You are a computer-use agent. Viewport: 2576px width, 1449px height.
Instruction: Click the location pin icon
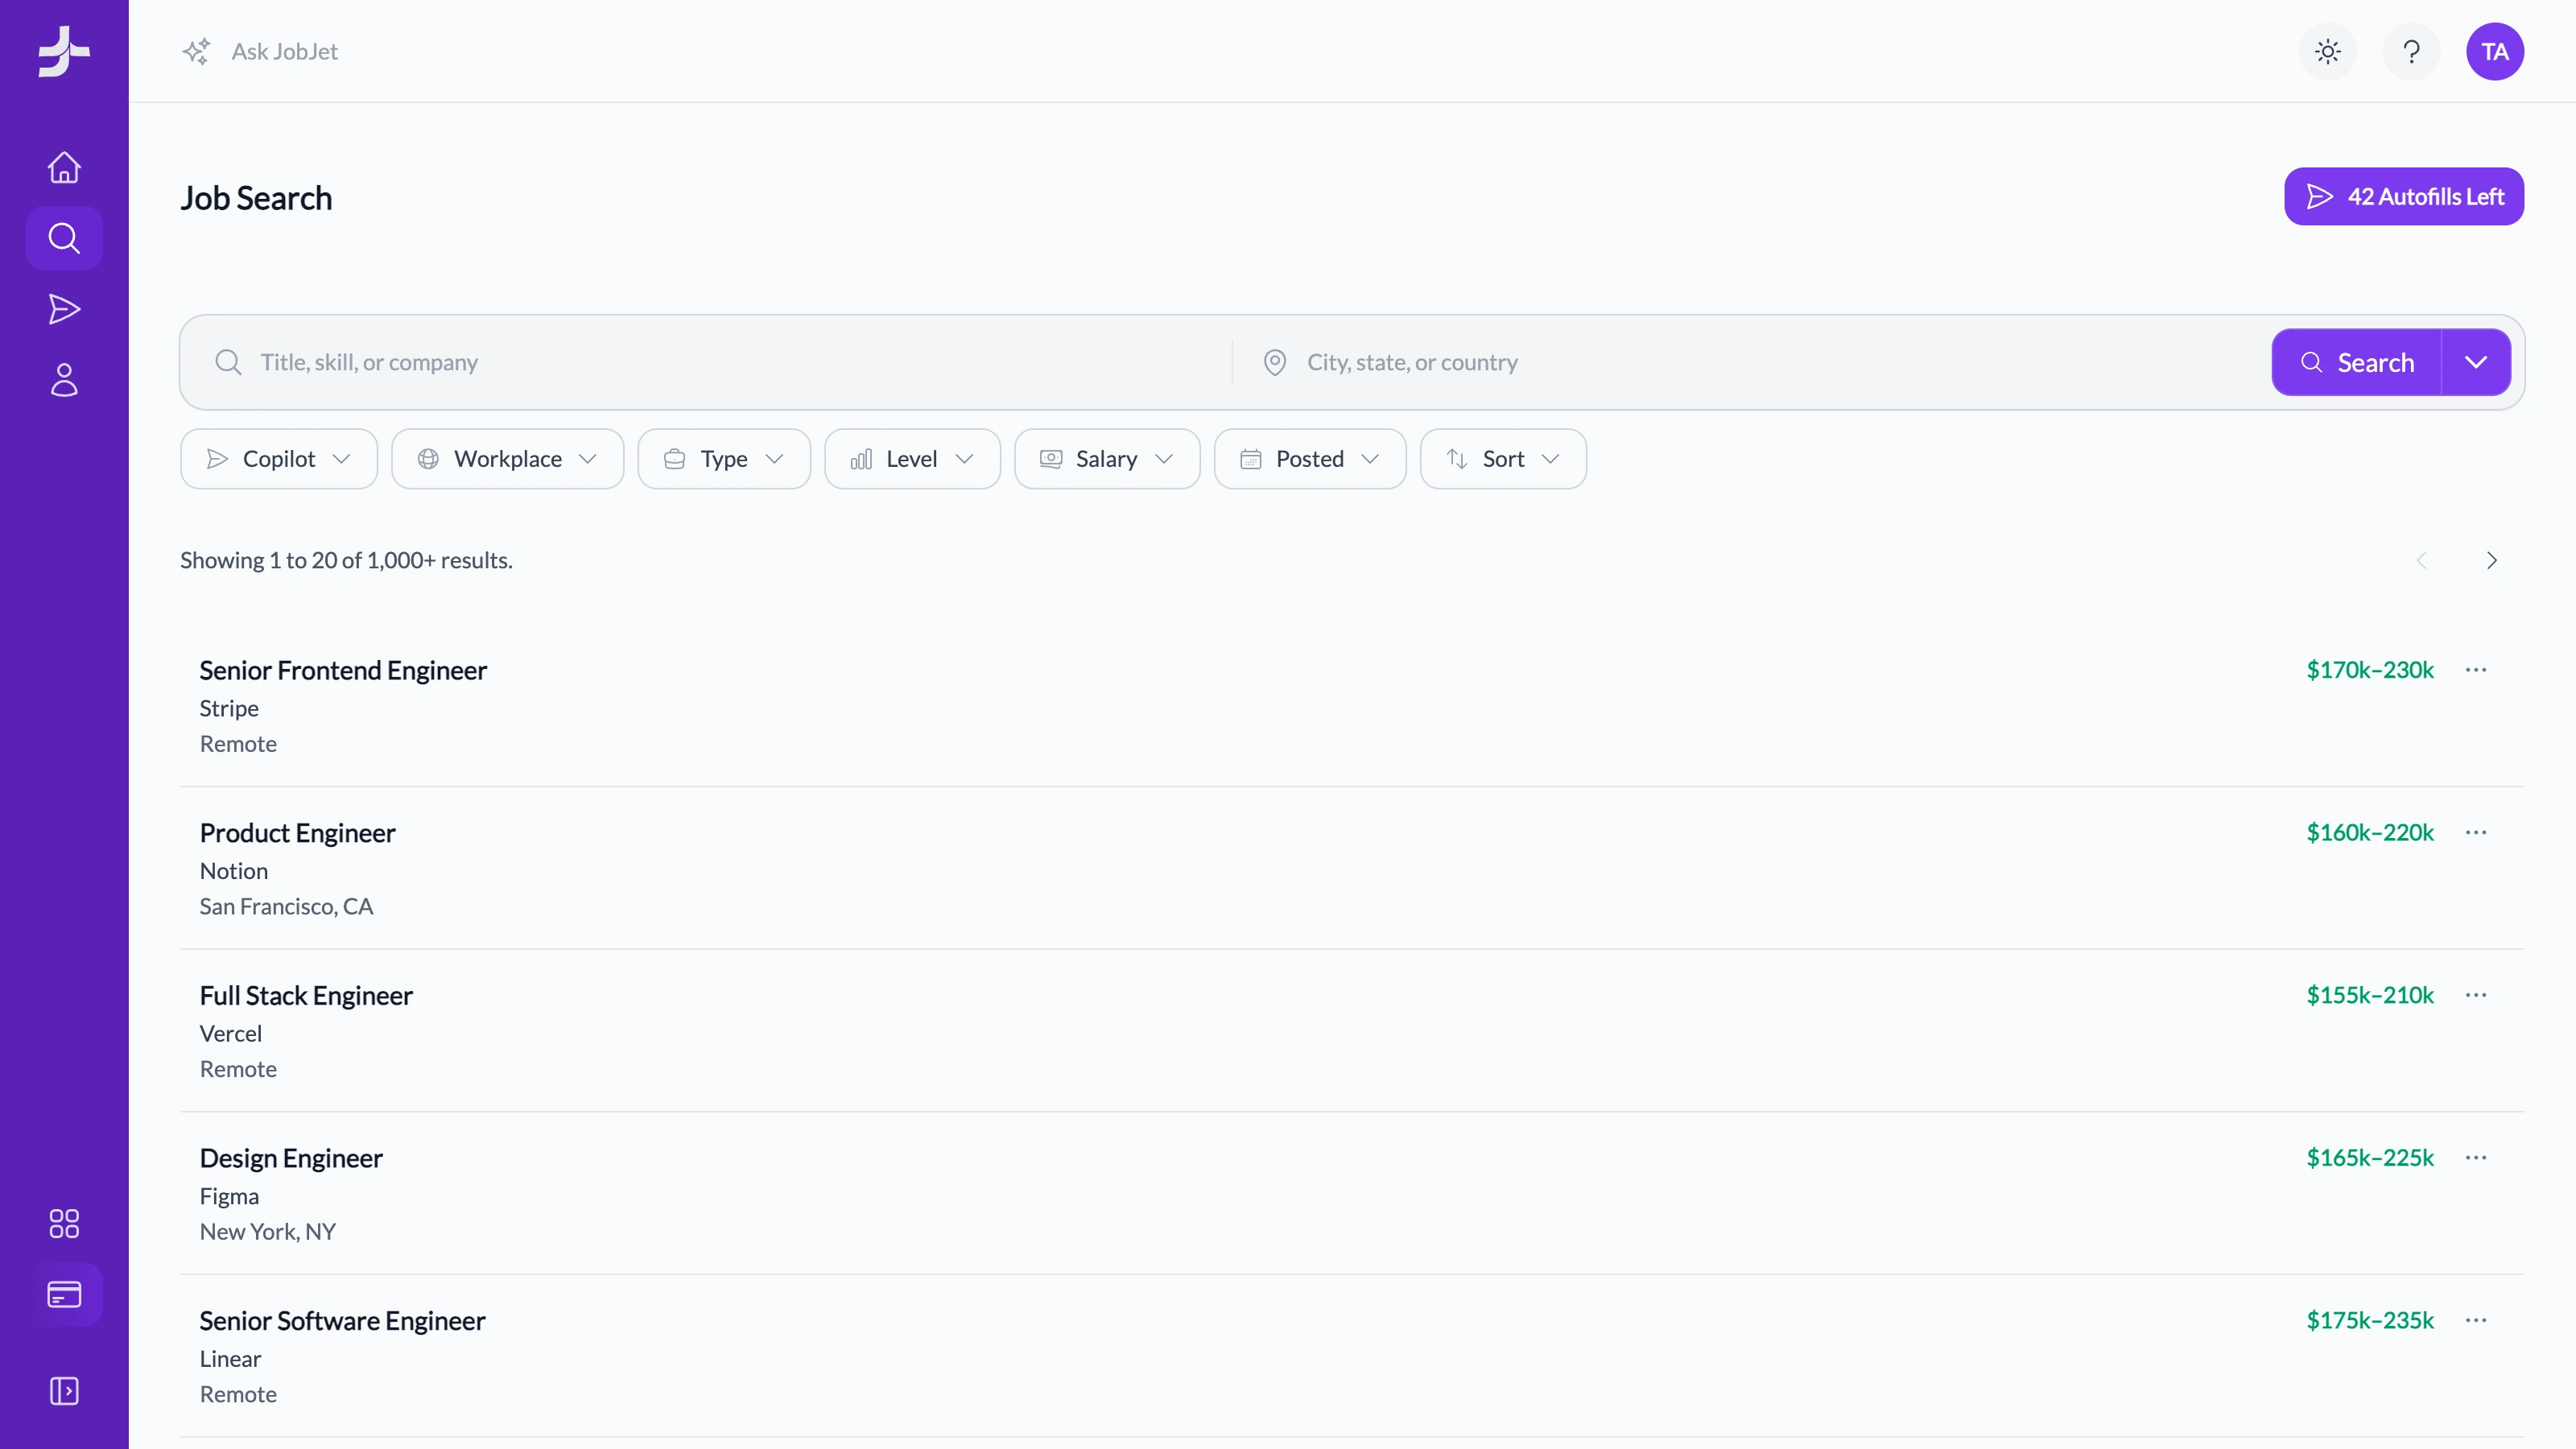(x=1275, y=362)
